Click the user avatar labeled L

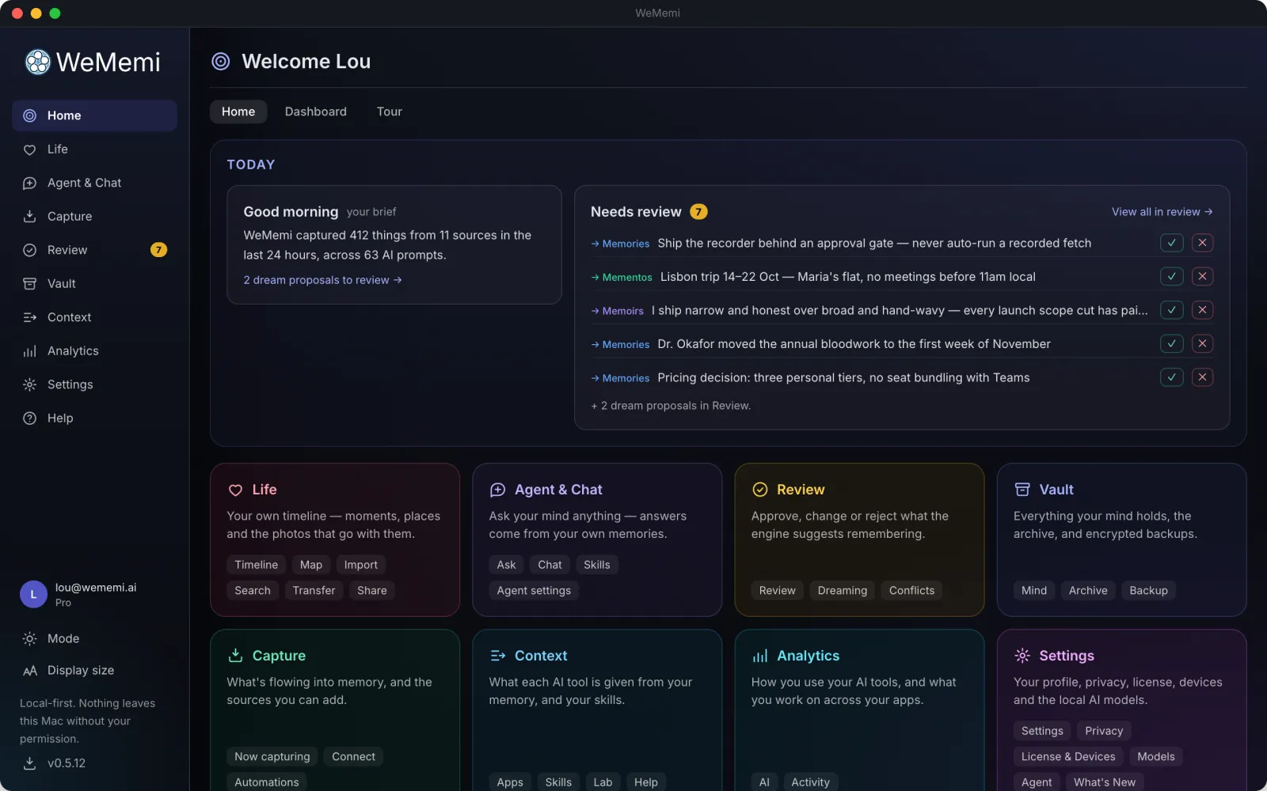33,594
